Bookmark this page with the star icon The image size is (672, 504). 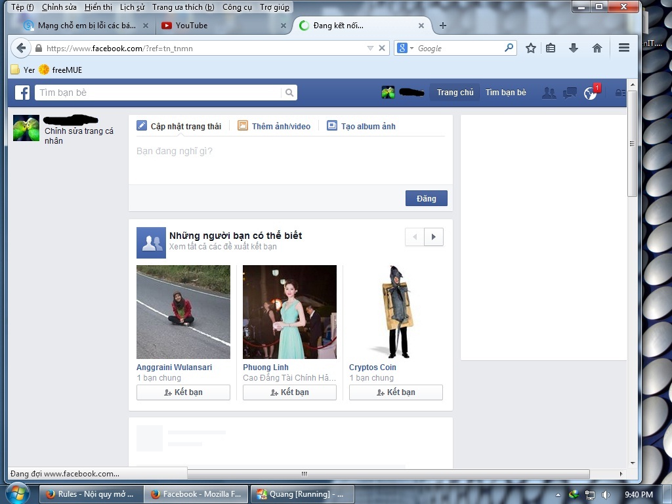tap(531, 48)
